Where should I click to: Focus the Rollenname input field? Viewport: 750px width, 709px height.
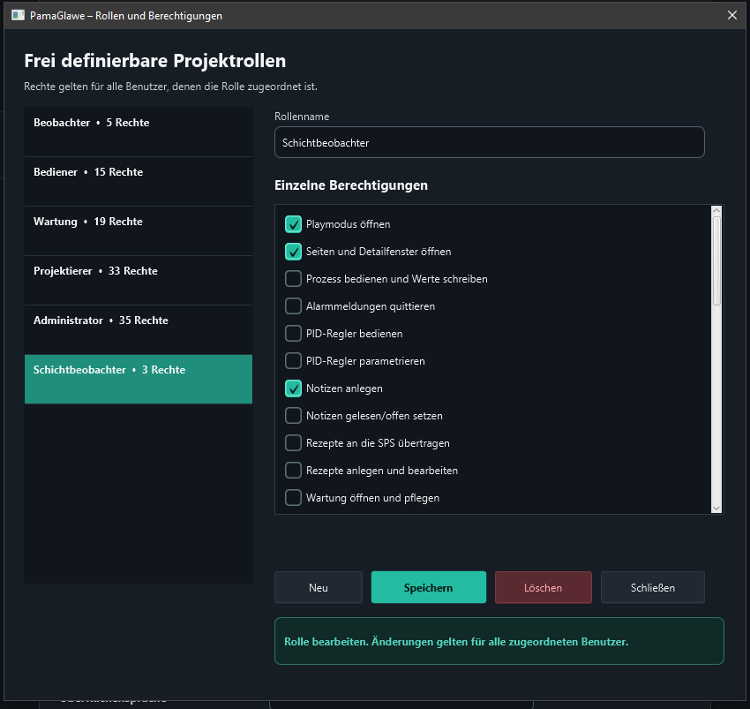(490, 142)
